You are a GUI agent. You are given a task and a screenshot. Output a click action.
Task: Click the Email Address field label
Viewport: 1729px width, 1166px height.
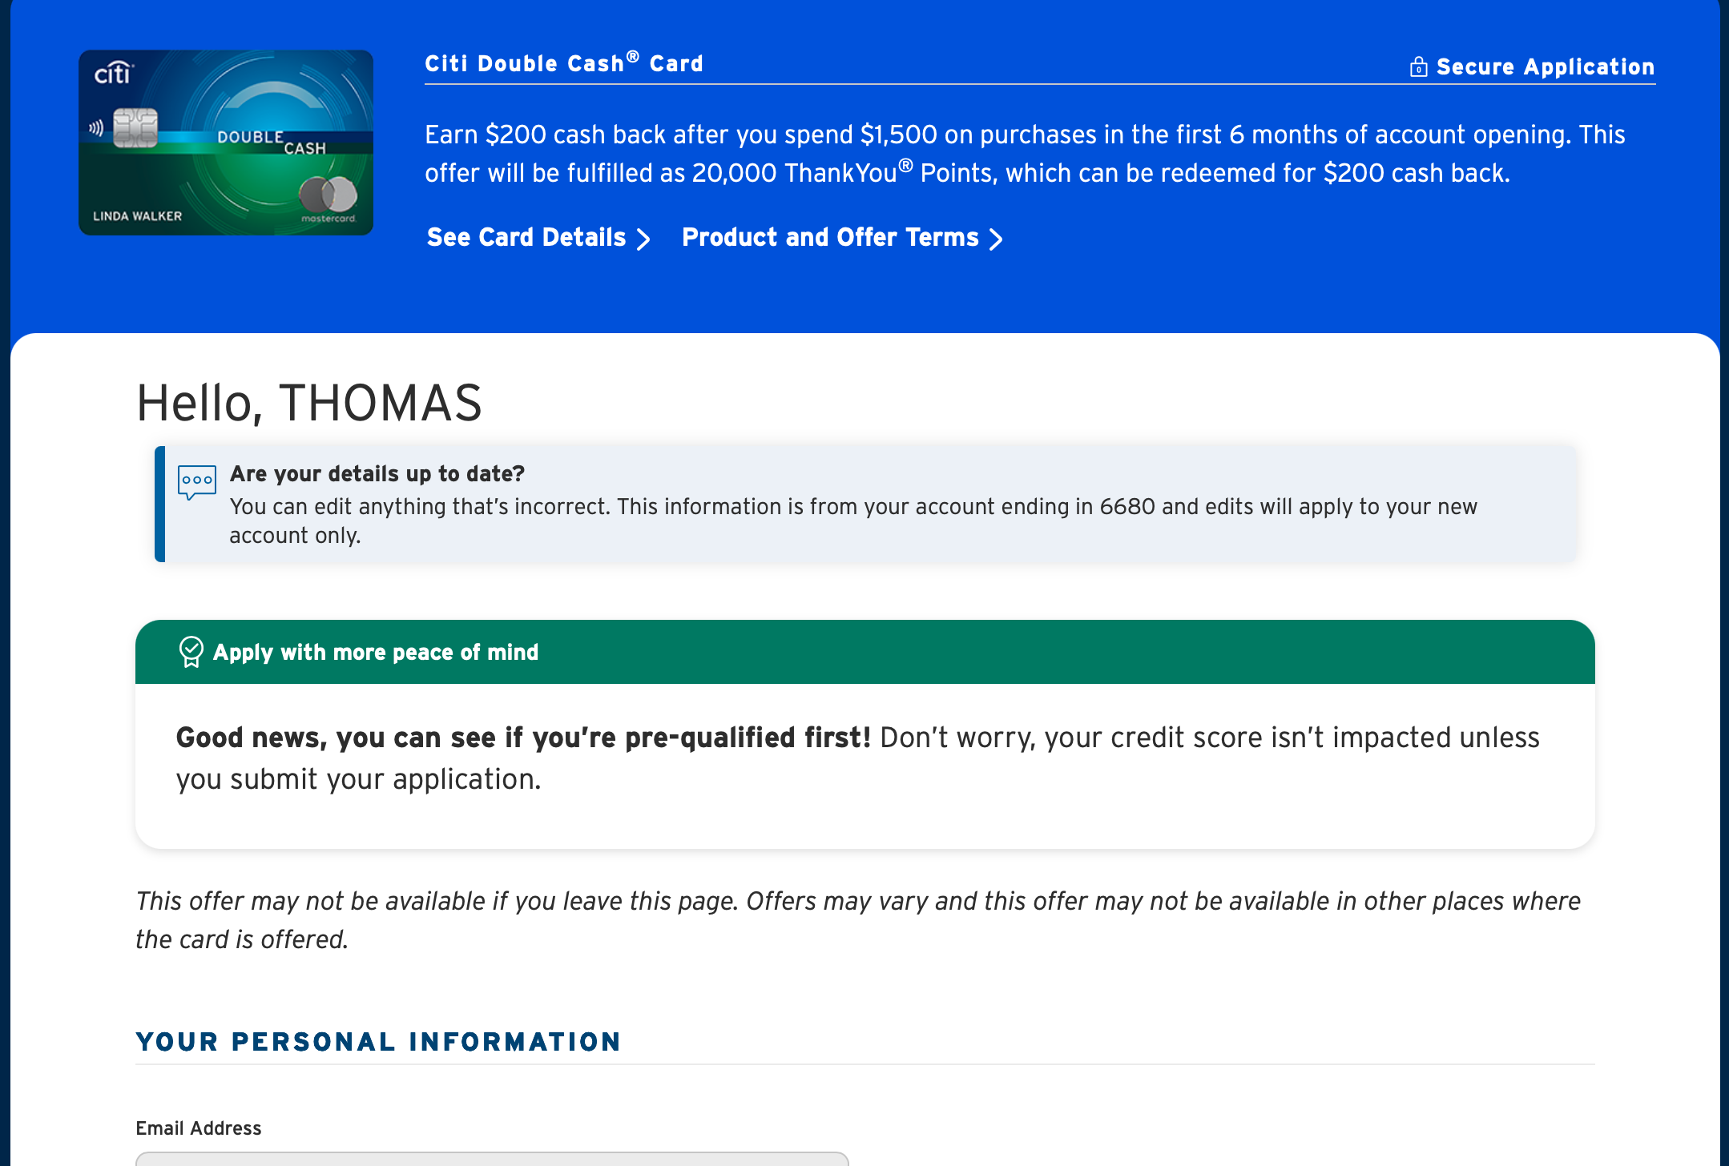[199, 1128]
